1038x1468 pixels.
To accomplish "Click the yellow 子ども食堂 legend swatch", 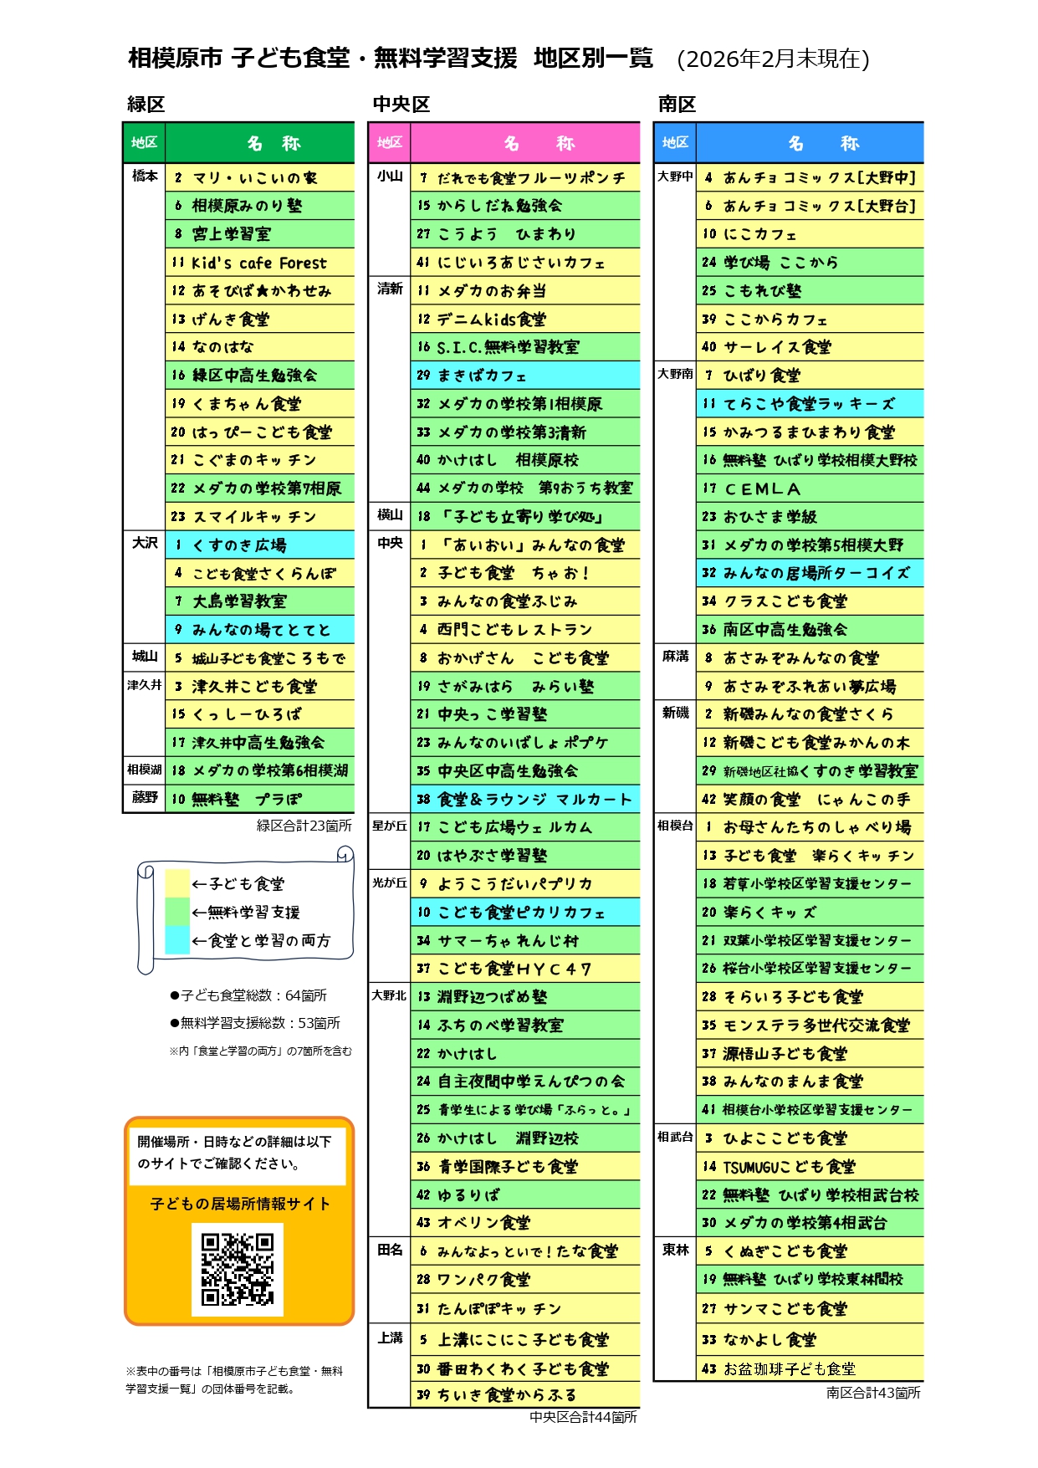I will pyautogui.click(x=177, y=883).
